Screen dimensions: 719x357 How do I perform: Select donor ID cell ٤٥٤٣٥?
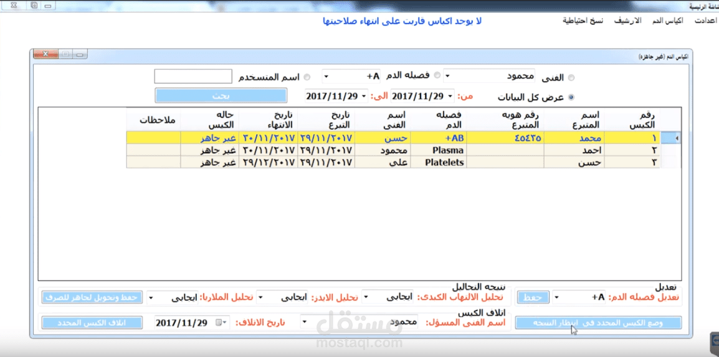[x=505, y=138]
